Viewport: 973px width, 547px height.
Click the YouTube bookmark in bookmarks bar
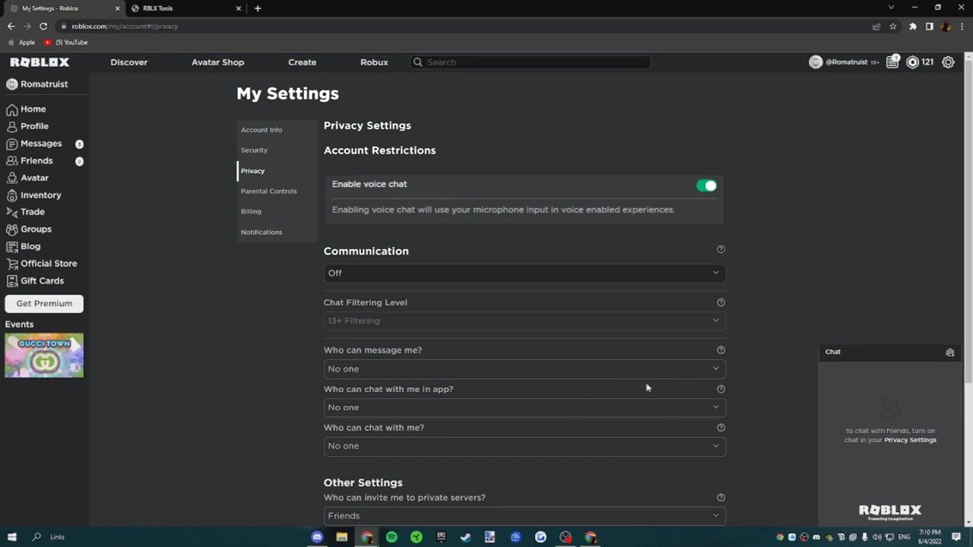[66, 43]
